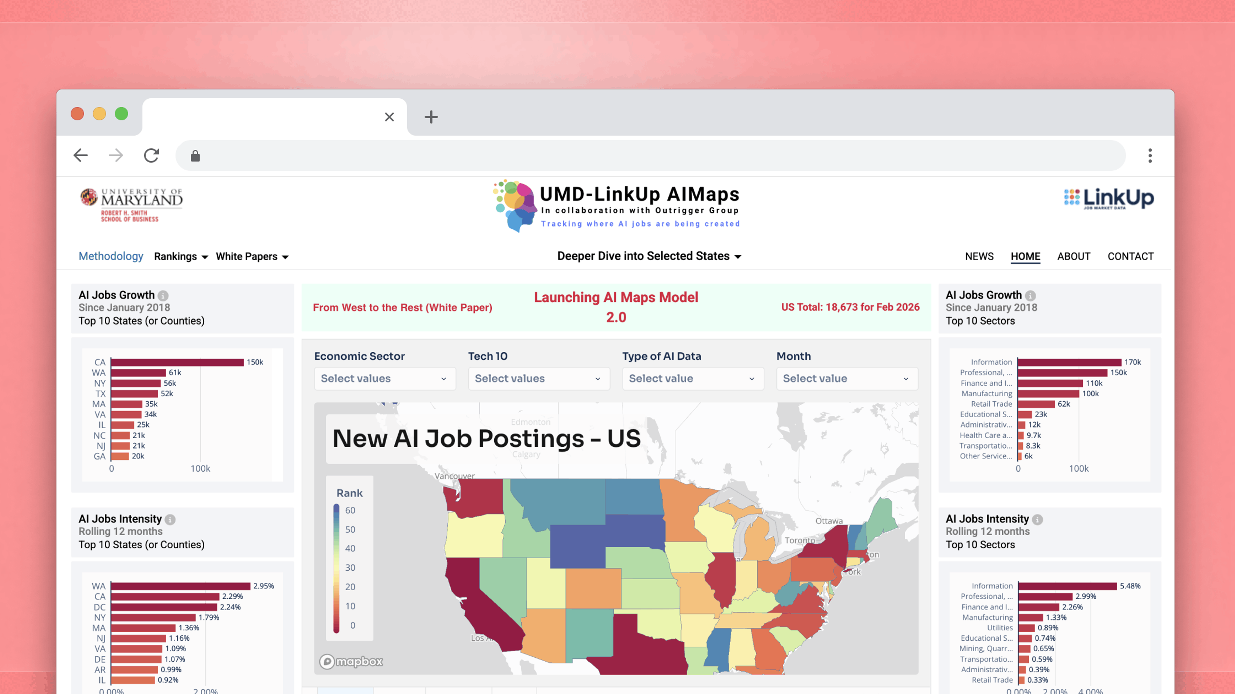Open the Methodology page

pyautogui.click(x=111, y=256)
